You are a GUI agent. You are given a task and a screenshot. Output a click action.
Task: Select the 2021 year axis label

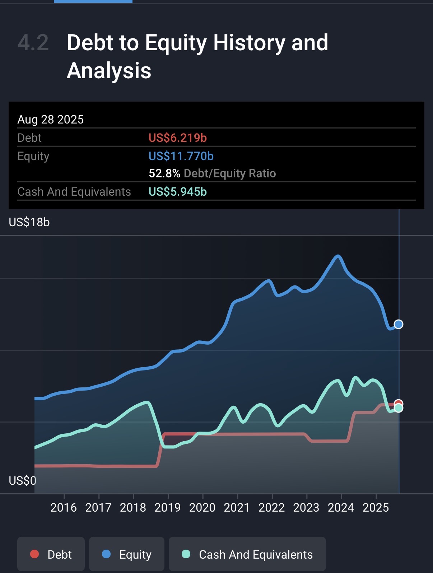coord(237,507)
